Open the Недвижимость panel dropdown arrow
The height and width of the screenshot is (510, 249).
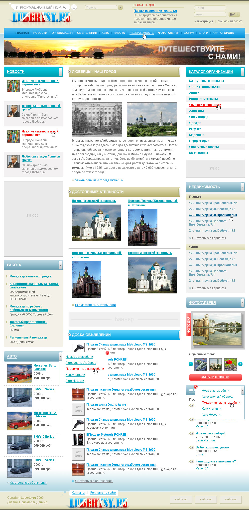tap(243, 187)
